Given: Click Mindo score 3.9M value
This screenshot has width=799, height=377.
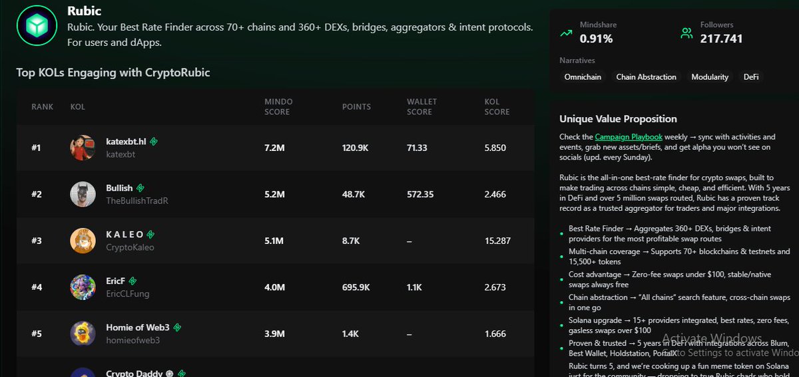Looking at the screenshot, I should pos(274,334).
